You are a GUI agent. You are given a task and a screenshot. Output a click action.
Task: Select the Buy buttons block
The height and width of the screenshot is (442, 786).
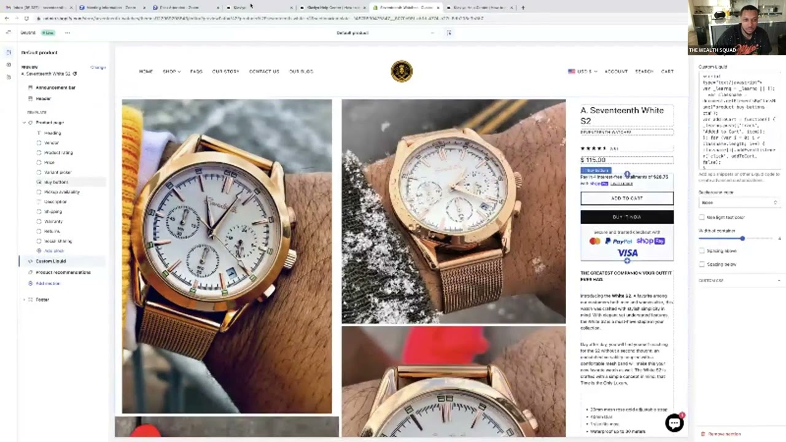56,182
